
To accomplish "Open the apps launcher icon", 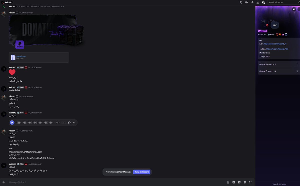I will (x=250, y=182).
